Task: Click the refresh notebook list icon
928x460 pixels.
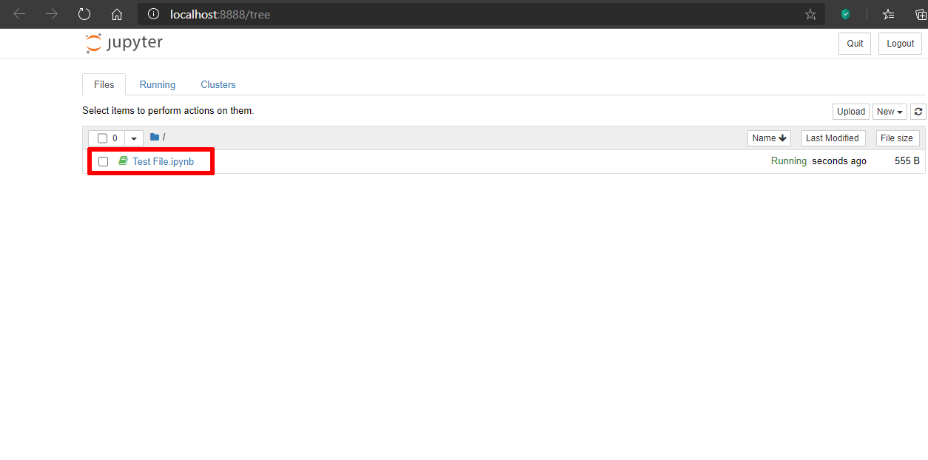Action: (918, 111)
